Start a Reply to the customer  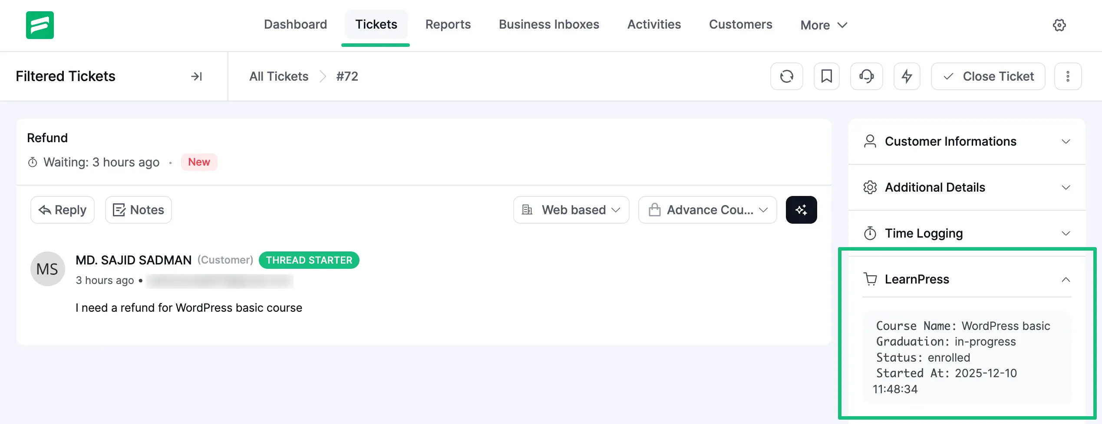62,209
